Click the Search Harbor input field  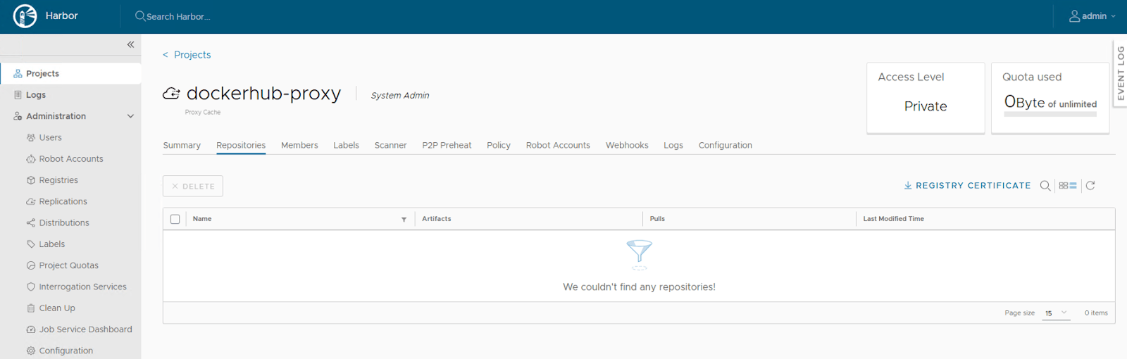178,16
